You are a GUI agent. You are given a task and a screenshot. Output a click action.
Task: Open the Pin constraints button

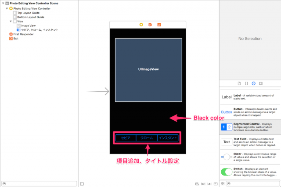tap(203, 184)
